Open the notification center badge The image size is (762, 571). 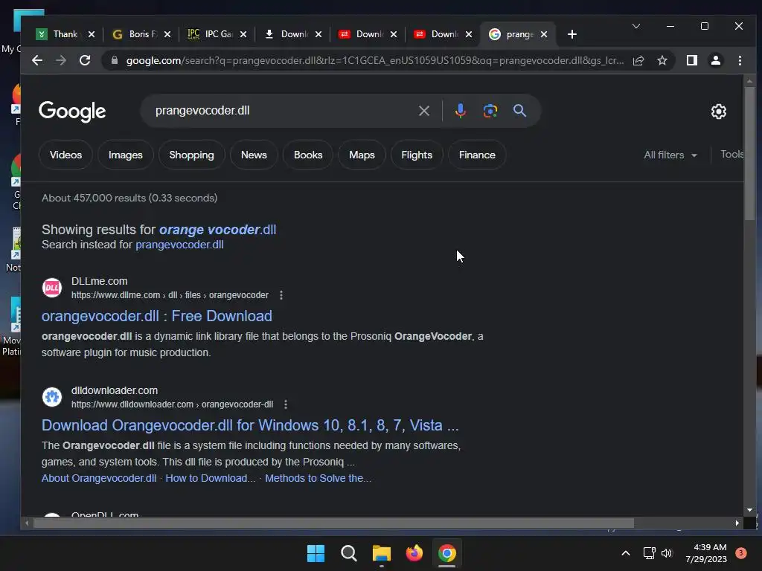coord(740,553)
